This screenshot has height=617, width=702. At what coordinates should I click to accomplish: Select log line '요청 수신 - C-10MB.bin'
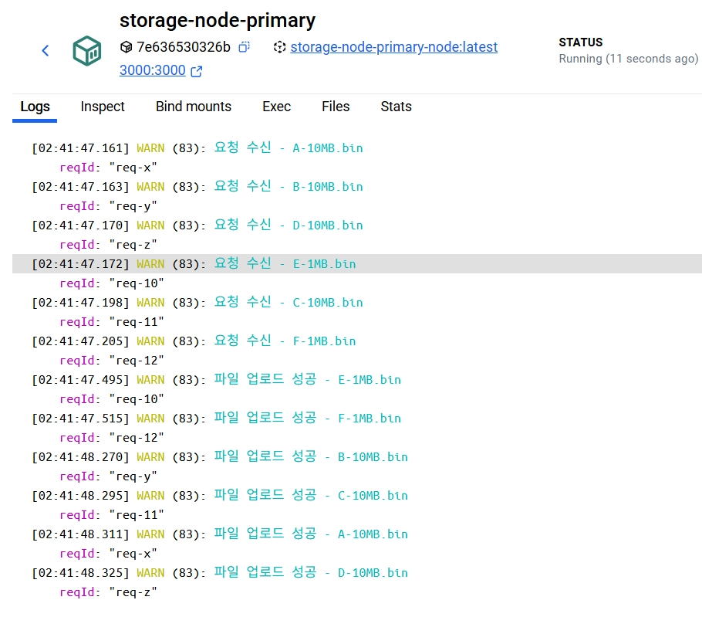coord(197,303)
